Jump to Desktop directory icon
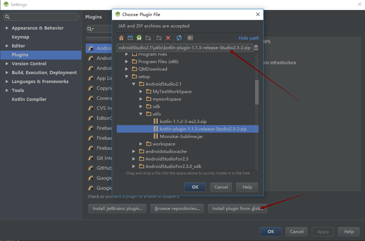This screenshot has height=241, width=365. tap(130, 38)
